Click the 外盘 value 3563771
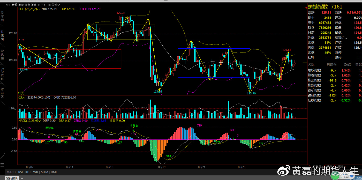Image resolution: width=362 pixels, height=180 pixels. [325, 37]
